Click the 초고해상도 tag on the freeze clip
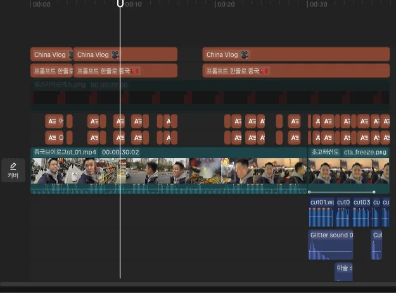Image resolution: width=396 pixels, height=293 pixels. click(325, 152)
